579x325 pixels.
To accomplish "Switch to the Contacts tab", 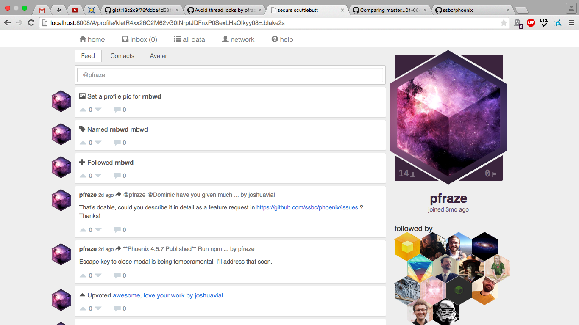I will pyautogui.click(x=122, y=56).
